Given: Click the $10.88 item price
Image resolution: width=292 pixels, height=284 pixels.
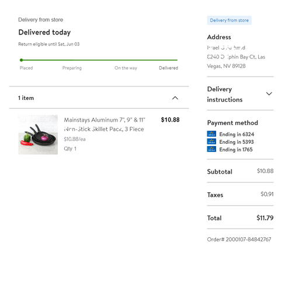Looking at the screenshot, I should tap(170, 120).
